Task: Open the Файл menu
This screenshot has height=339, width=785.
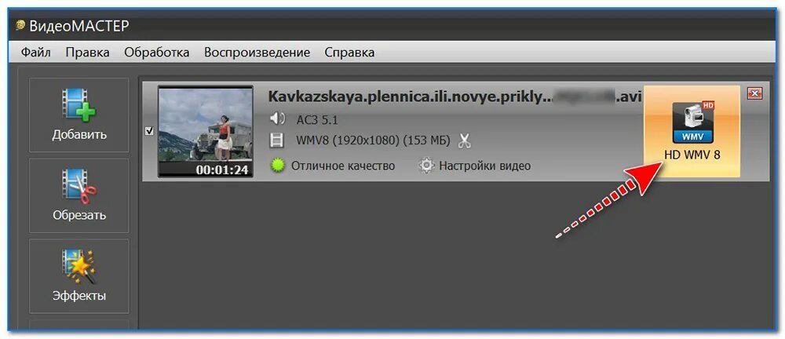Action: click(x=35, y=53)
